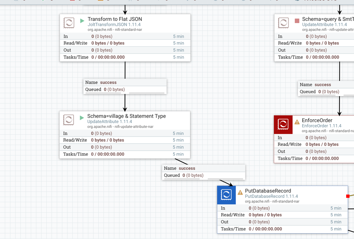Click the PutDatabaseRecord processor title
Viewport: 354px width, 239px height.
[268, 191]
